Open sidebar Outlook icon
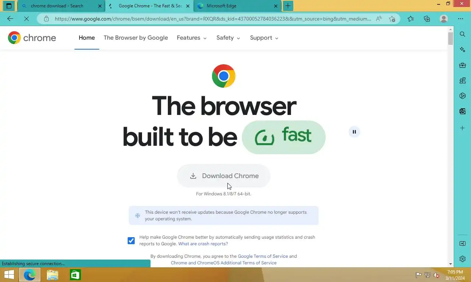This screenshot has height=282, width=471. [x=463, y=111]
